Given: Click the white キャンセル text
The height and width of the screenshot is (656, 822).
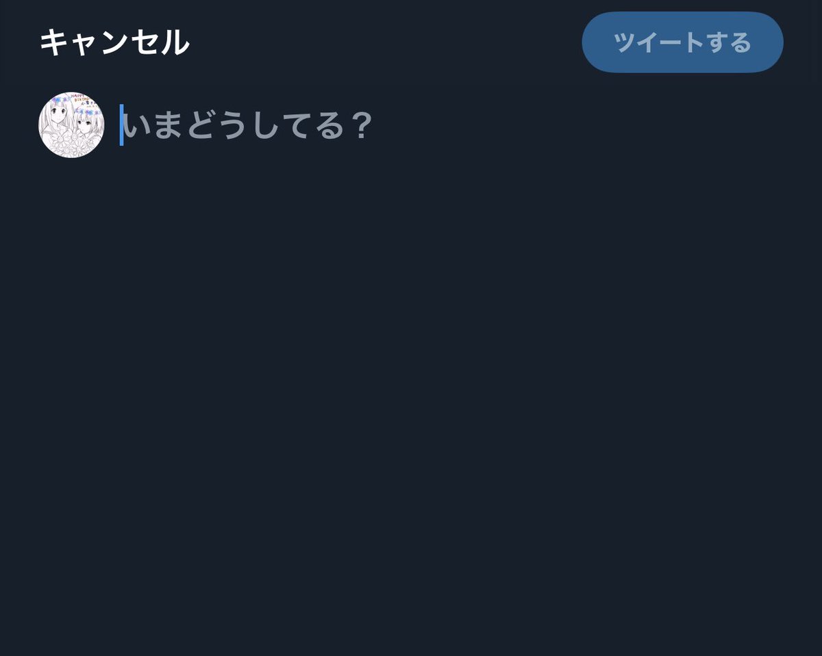Looking at the screenshot, I should click(114, 42).
